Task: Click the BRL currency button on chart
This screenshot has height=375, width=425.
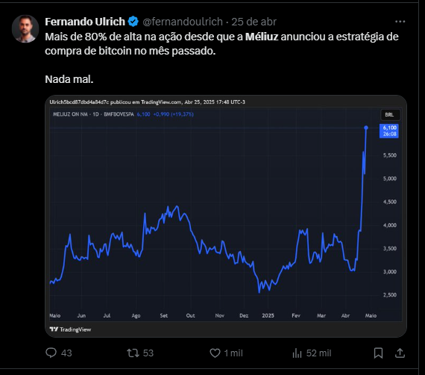Action: tap(389, 114)
